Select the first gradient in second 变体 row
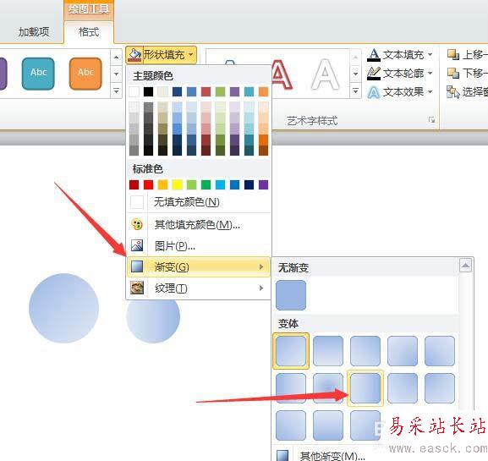 (291, 388)
